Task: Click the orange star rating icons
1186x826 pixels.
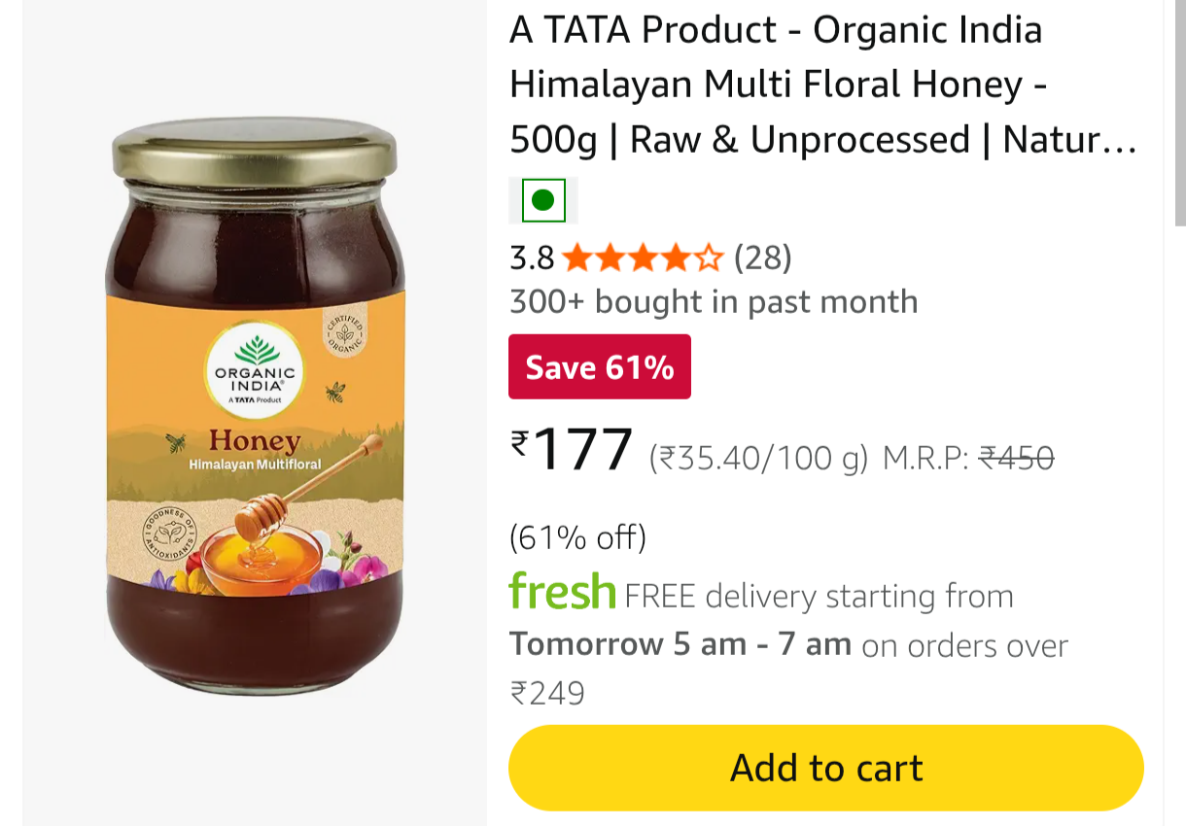Action: [x=644, y=258]
